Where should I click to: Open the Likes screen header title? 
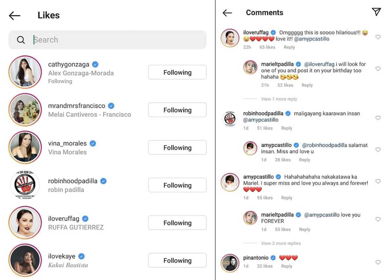click(48, 15)
